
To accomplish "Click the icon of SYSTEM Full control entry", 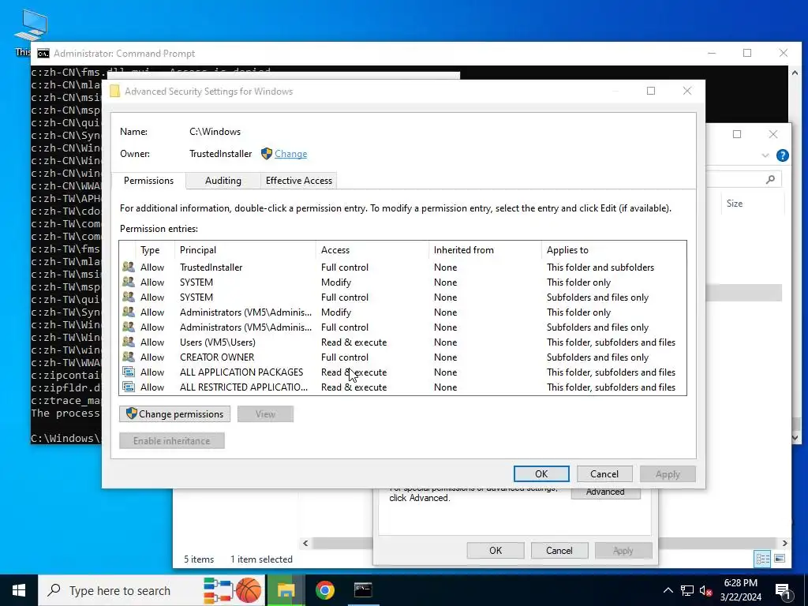I will tap(129, 297).
